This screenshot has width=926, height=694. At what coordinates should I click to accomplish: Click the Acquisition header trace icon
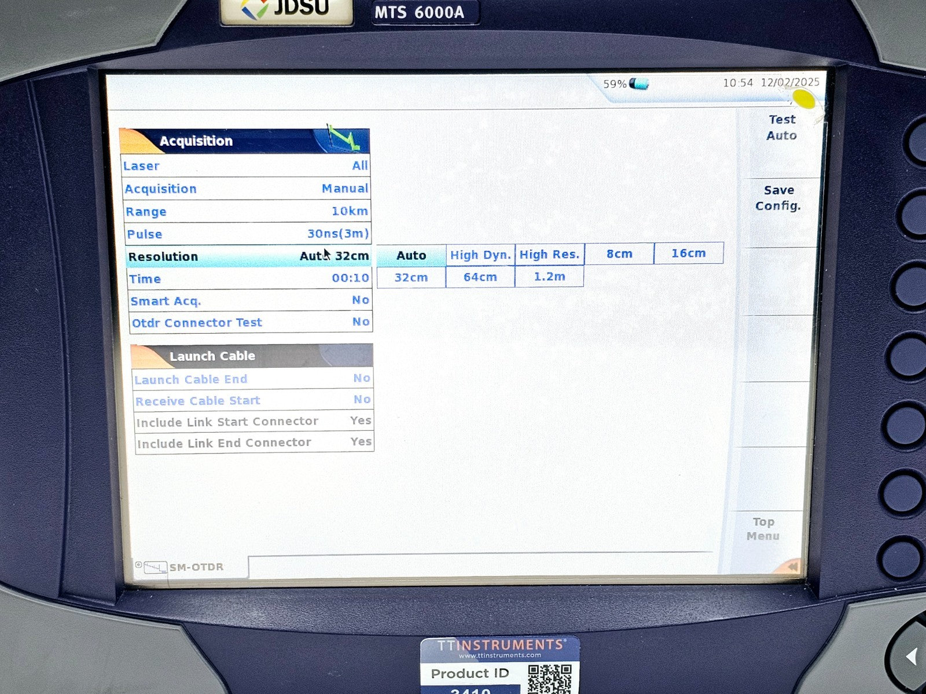[x=343, y=139]
